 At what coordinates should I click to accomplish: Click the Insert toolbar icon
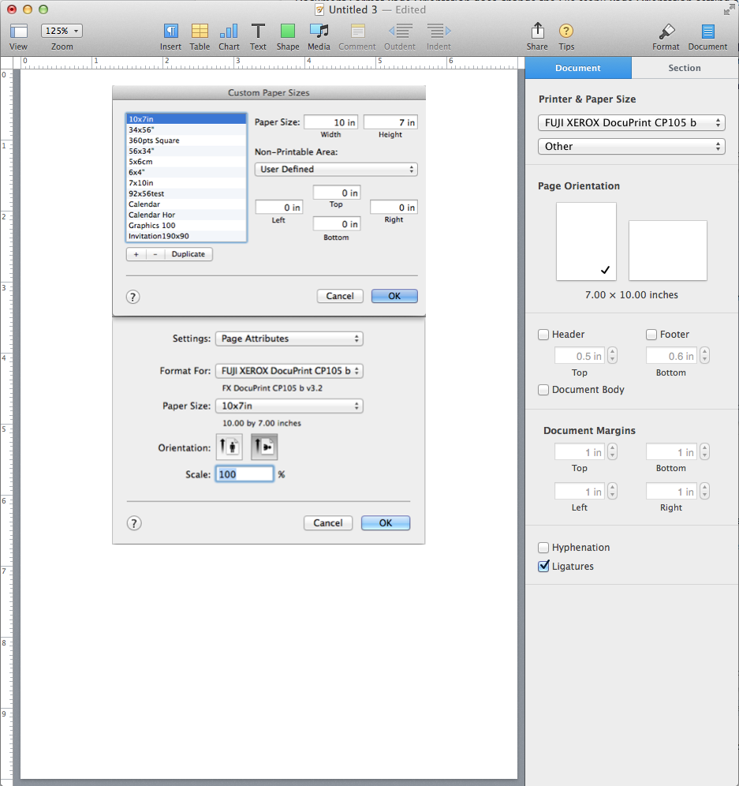(x=171, y=31)
